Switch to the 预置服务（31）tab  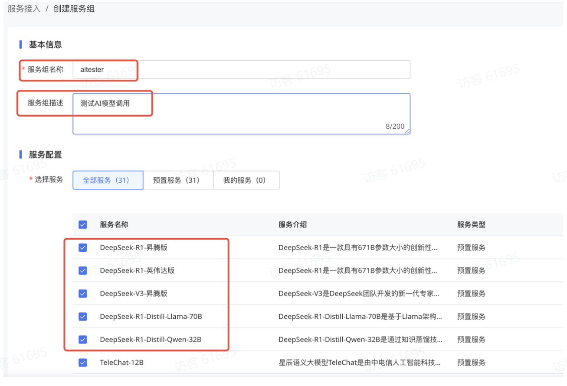[178, 180]
